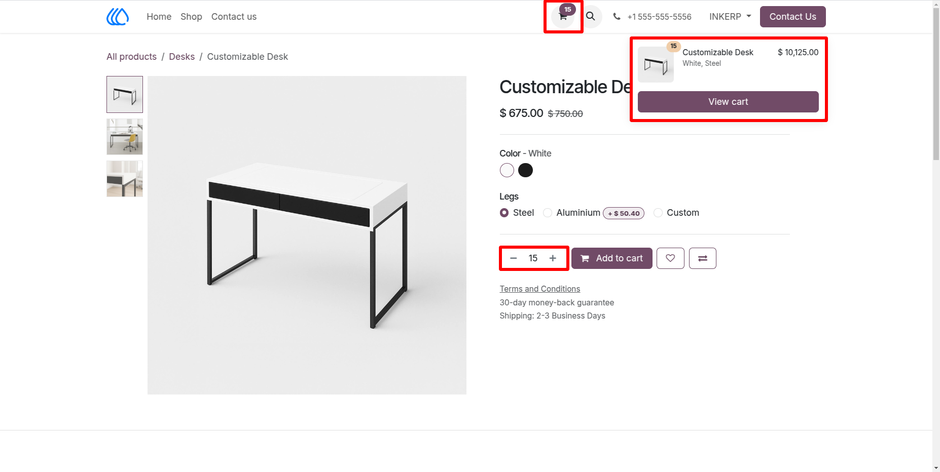
Task: Select Custom legs option
Action: [x=658, y=213]
